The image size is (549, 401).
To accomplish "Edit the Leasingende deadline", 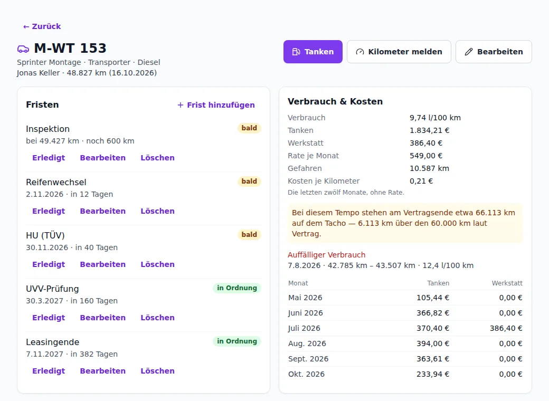I will click(102, 371).
